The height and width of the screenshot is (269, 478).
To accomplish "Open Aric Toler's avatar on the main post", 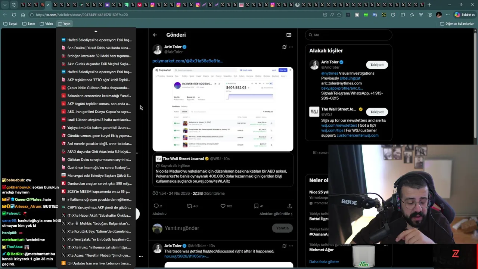I will click(157, 49).
